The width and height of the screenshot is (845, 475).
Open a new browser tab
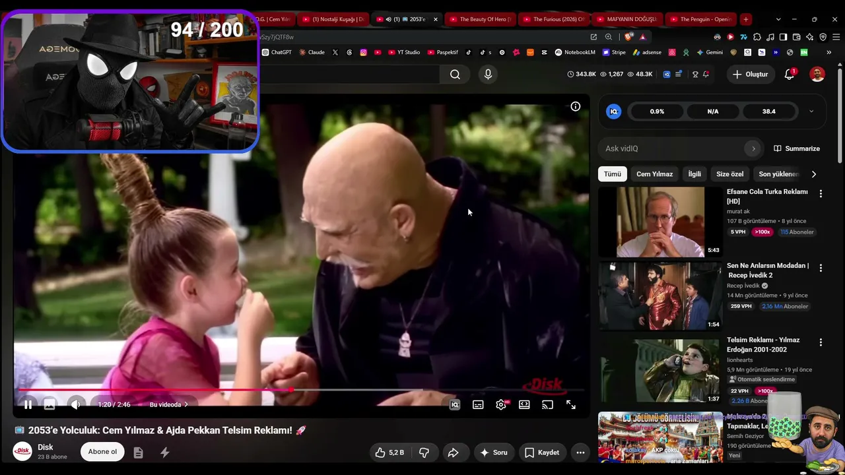pyautogui.click(x=745, y=19)
